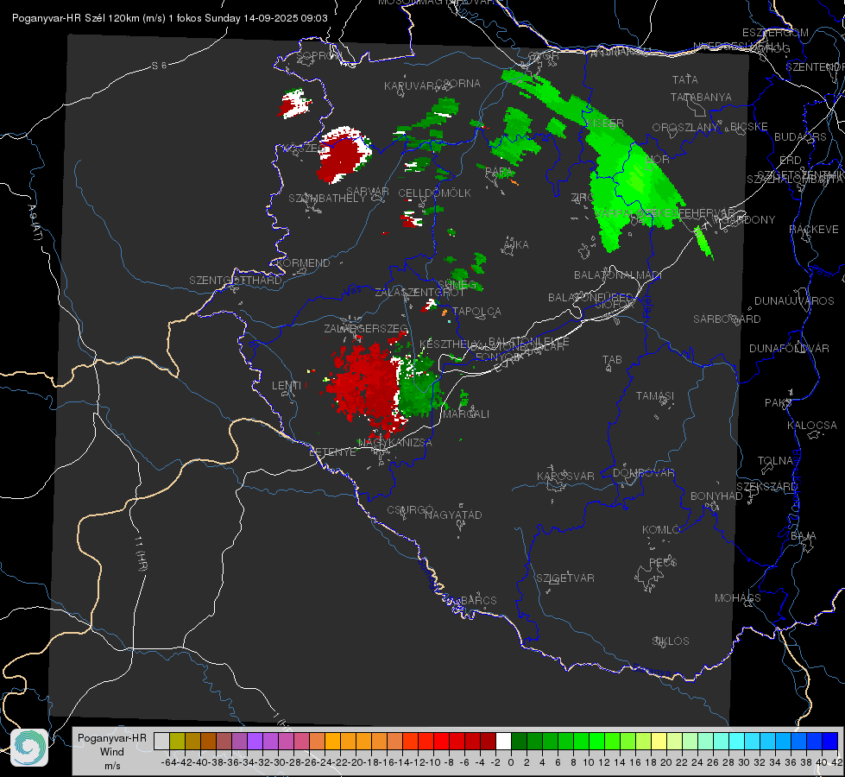Select the darkest green swatch right of the white one
This screenshot has height=777, width=845.
point(519,741)
